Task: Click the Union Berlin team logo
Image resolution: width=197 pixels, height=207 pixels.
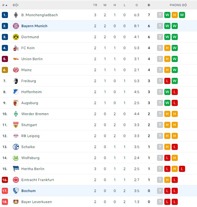Action: click(x=16, y=59)
